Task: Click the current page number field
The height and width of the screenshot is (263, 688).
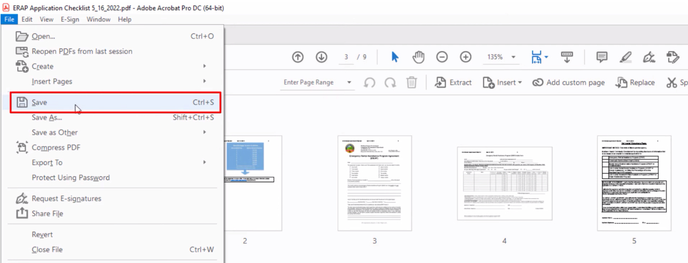Action: (346, 57)
